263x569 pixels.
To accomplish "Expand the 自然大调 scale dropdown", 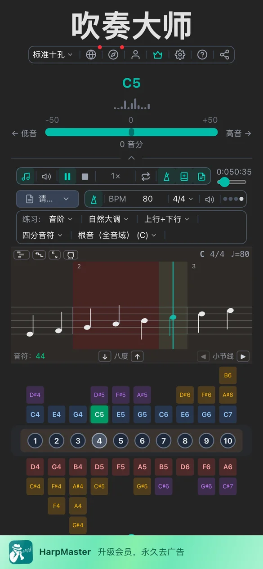I will point(108,219).
